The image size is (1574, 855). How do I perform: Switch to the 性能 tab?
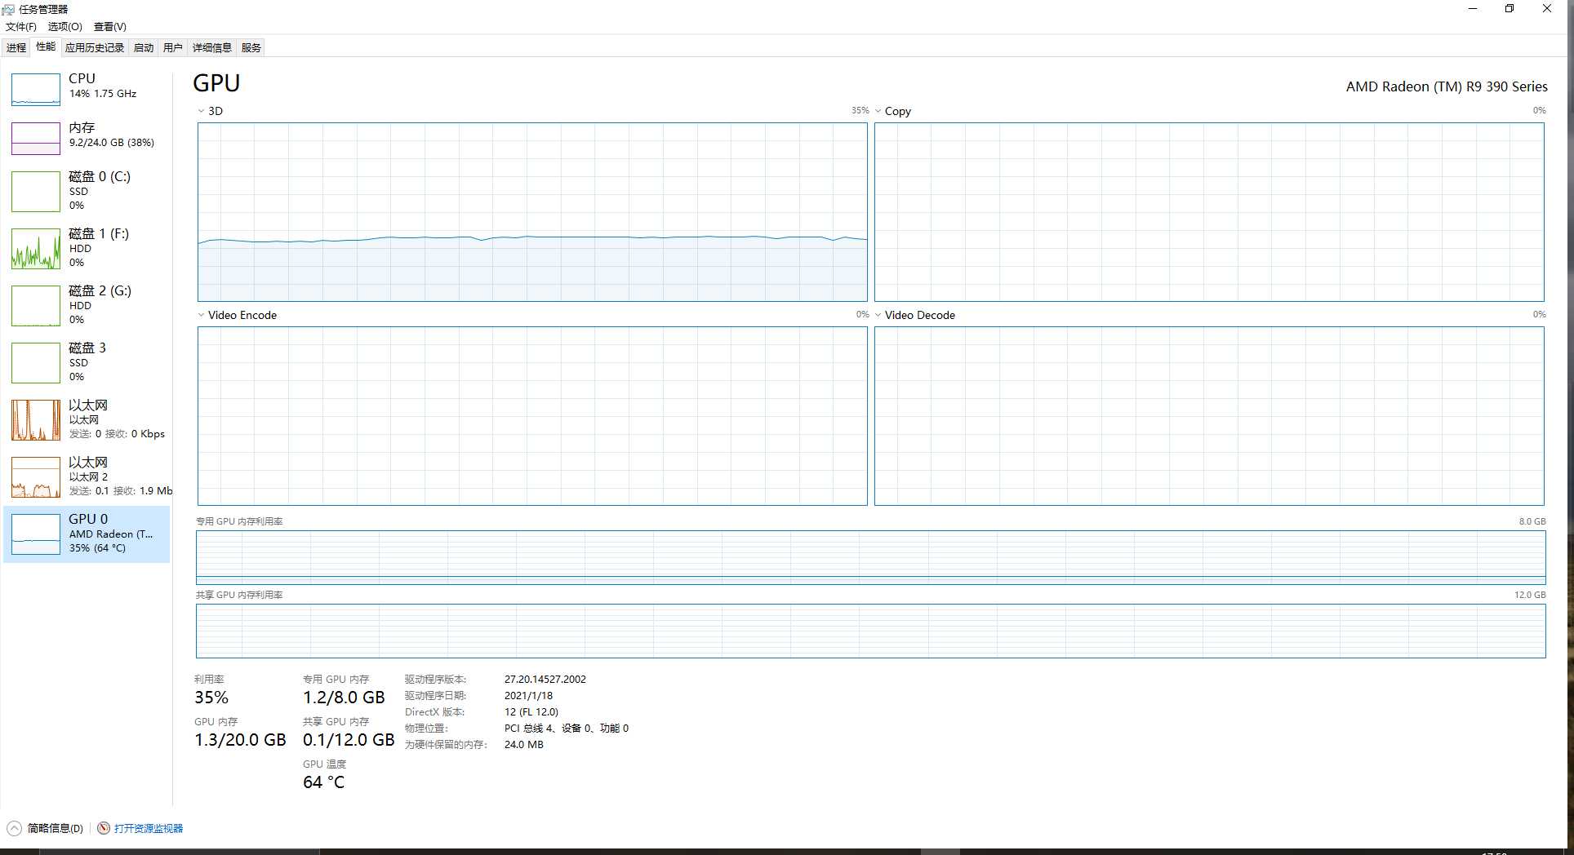coord(46,47)
